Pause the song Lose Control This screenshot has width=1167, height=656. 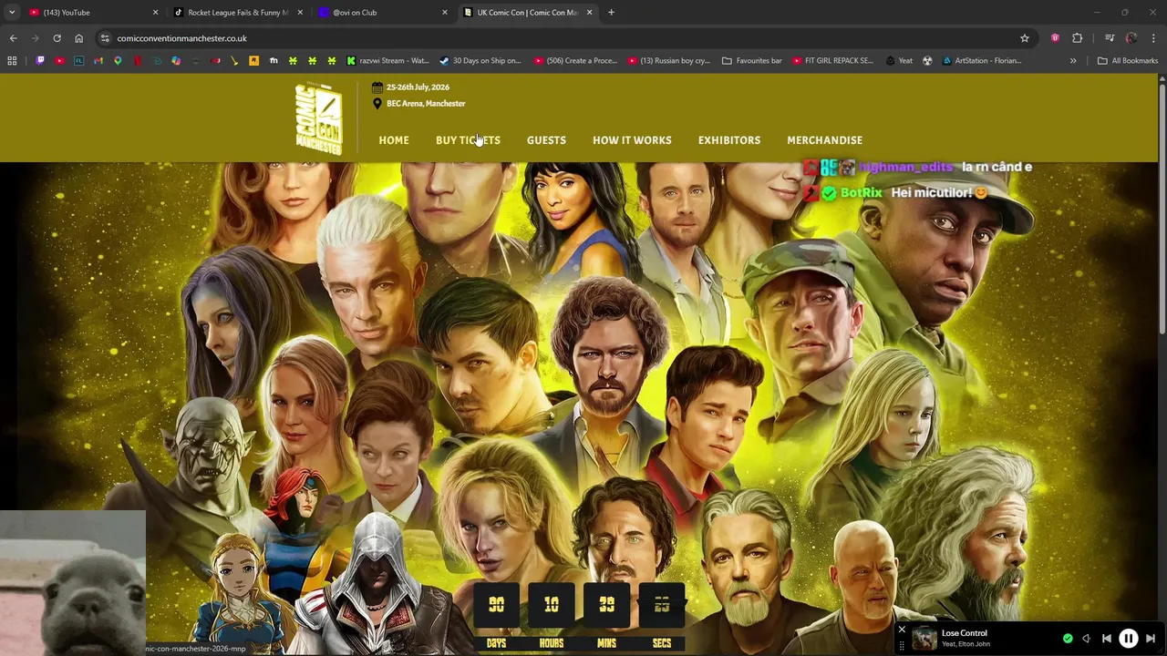[1129, 639]
